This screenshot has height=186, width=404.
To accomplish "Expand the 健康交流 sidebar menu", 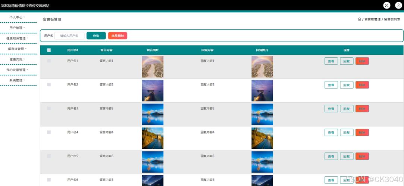I will point(17,60).
